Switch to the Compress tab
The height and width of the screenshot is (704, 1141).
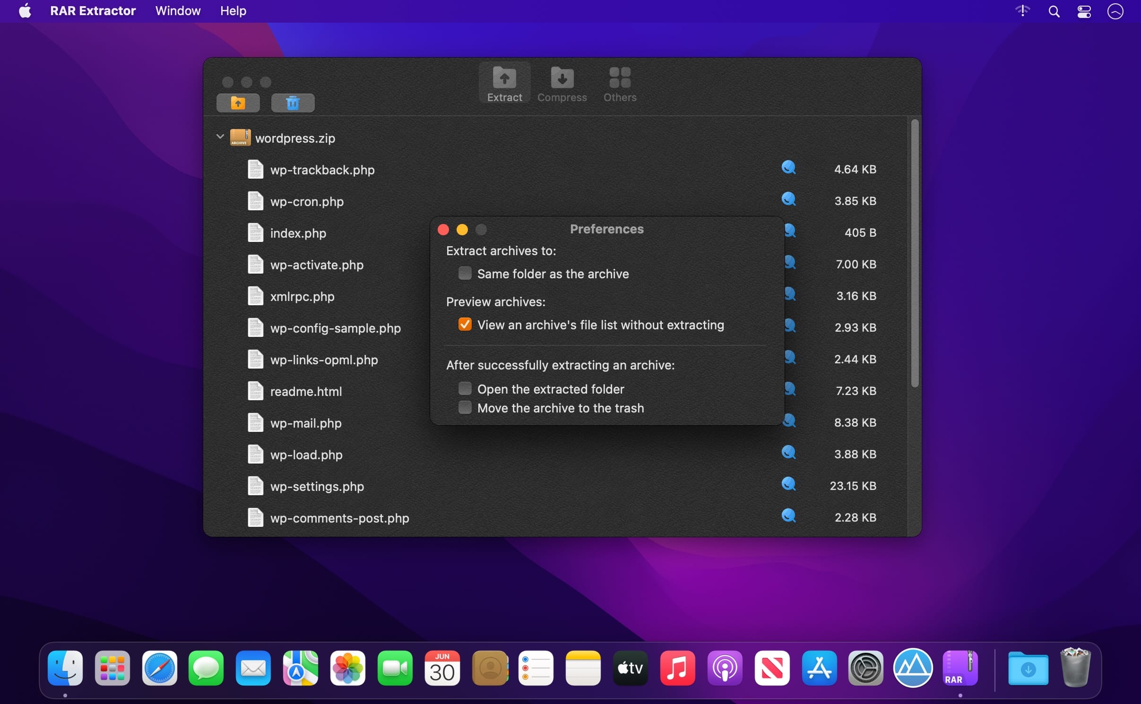point(562,84)
